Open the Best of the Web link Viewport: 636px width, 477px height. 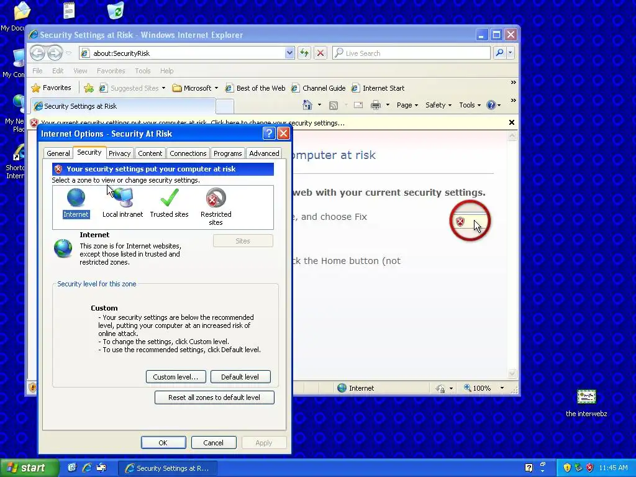(x=255, y=88)
